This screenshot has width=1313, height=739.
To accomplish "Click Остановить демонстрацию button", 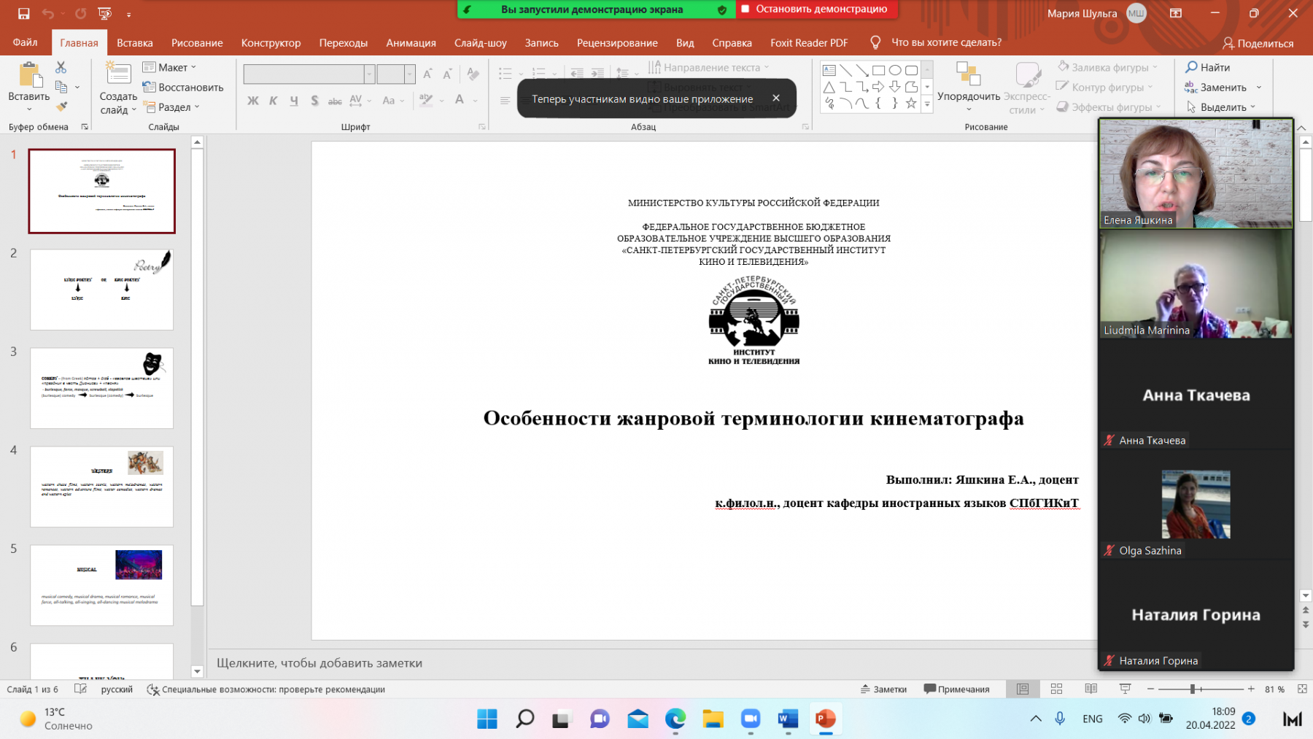I will 816,9.
